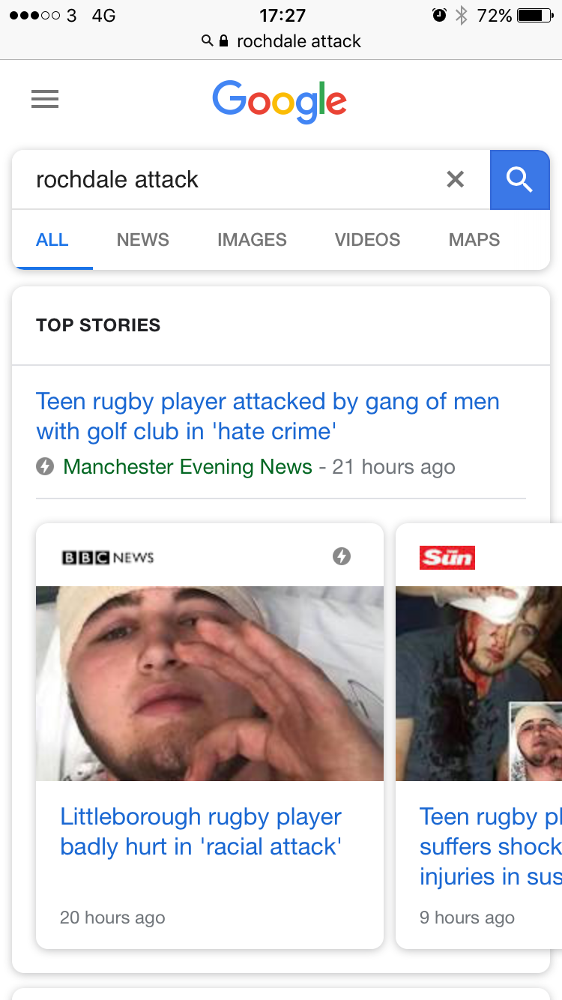Viewport: 562px width, 1000px height.
Task: Tap AMP lightning icon beside Manchester Evening News
Action: click(x=45, y=466)
